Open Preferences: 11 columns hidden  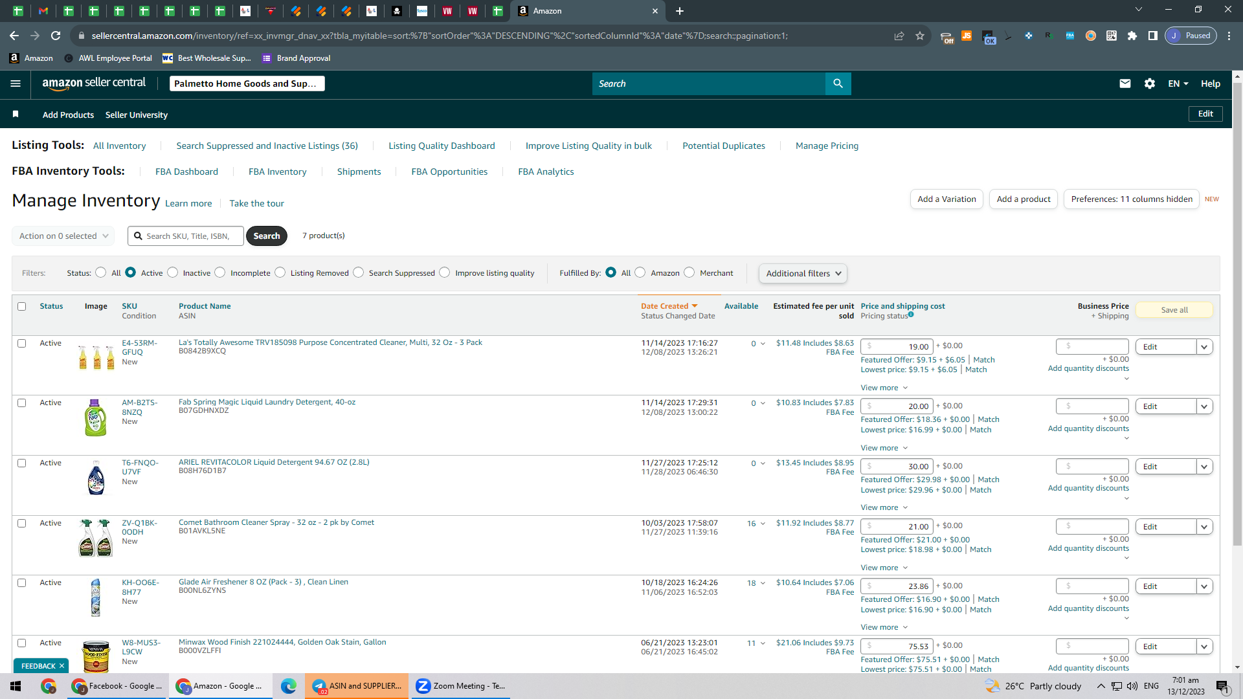pyautogui.click(x=1132, y=199)
